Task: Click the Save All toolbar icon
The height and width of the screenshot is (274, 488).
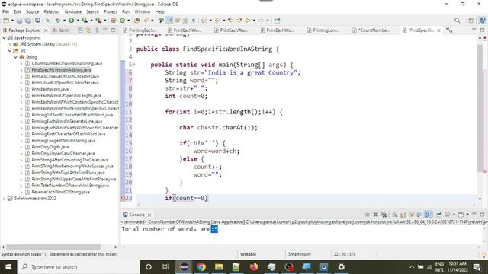Action: [x=27, y=21]
